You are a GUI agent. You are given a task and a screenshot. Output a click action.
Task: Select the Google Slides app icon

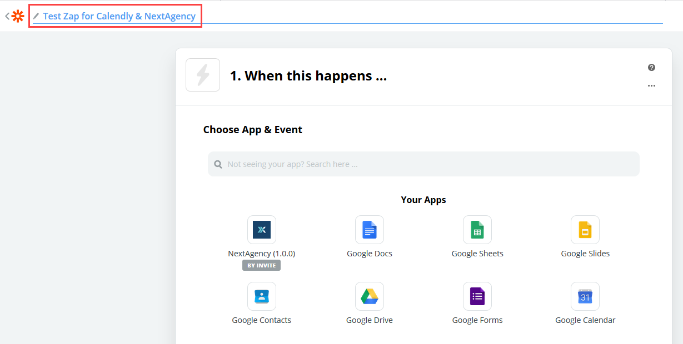click(585, 230)
